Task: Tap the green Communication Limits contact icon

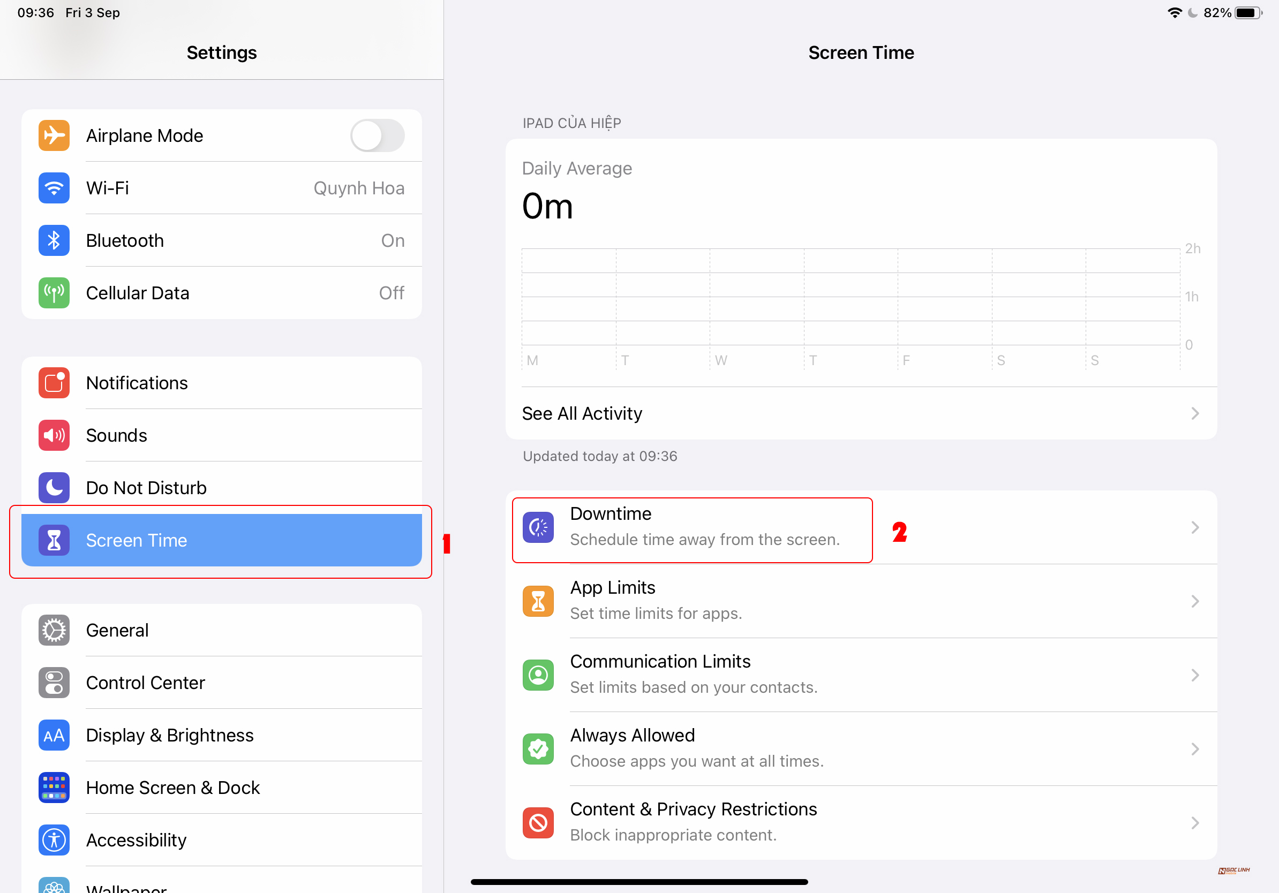Action: click(538, 675)
